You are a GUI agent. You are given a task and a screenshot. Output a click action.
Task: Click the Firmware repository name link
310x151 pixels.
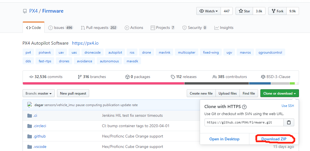click(x=53, y=11)
